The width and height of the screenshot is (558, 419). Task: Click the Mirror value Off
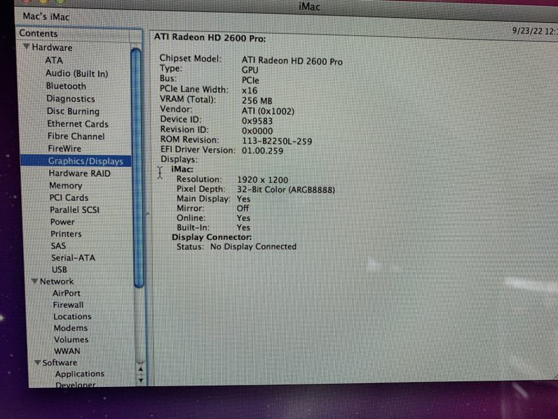(243, 208)
